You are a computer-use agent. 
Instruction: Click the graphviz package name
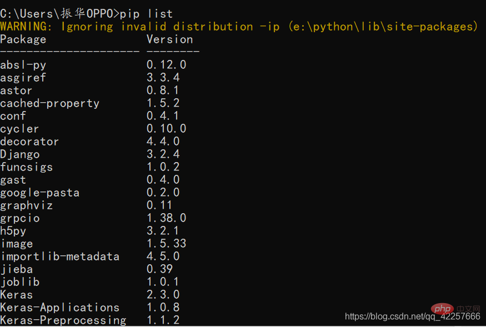[27, 205]
